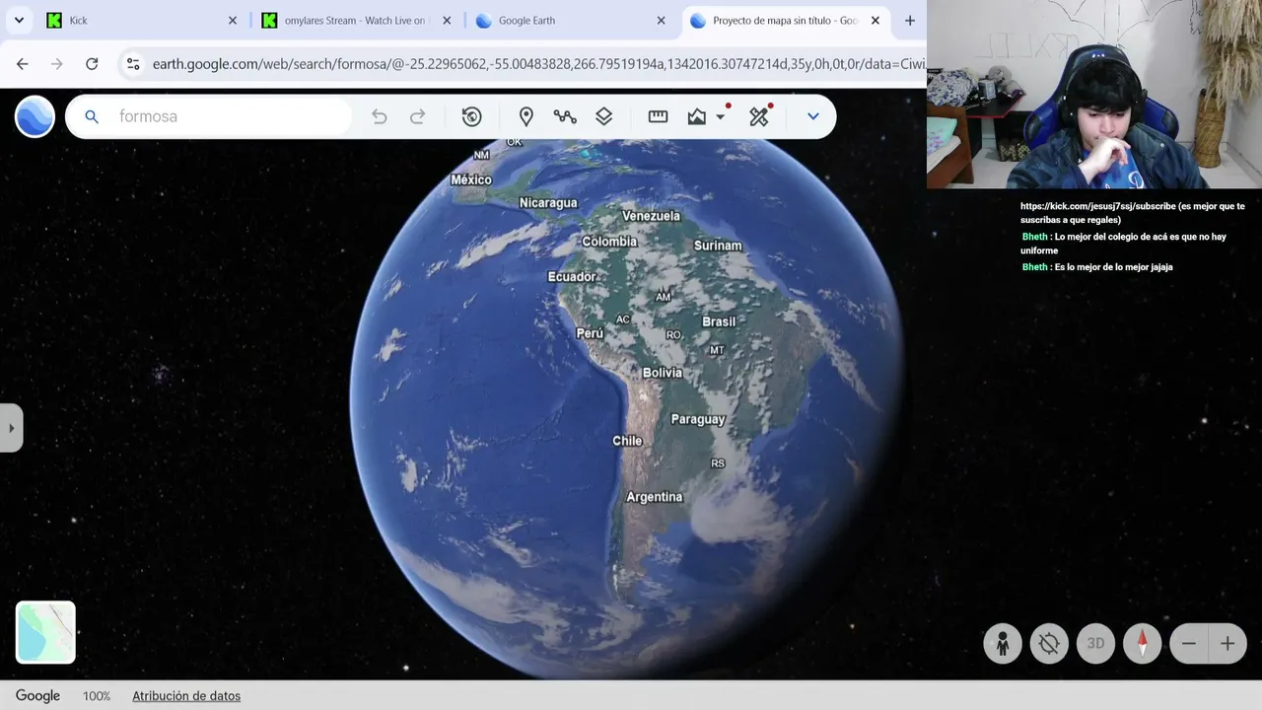Switch to the Google Earth tab
The image size is (1262, 710).
coord(569,21)
